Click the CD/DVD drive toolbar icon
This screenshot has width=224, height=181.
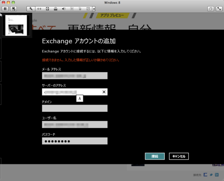(x=56, y=9)
